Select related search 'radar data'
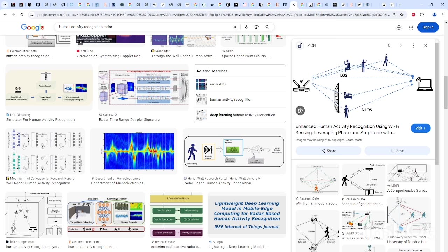The height and width of the screenshot is (252, 448). coord(239,84)
